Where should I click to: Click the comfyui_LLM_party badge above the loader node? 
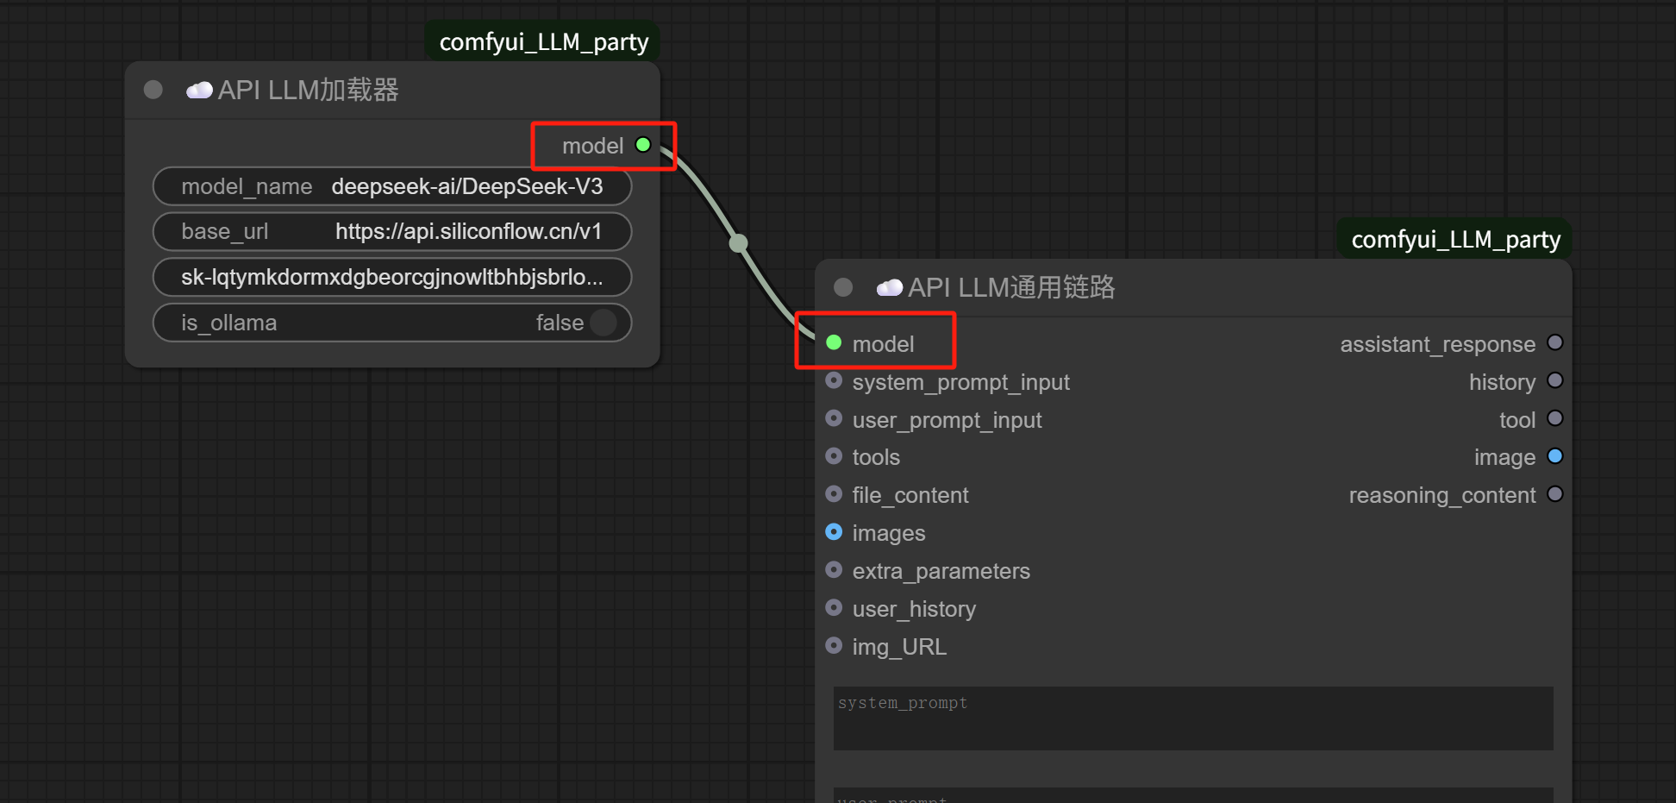[x=543, y=41]
